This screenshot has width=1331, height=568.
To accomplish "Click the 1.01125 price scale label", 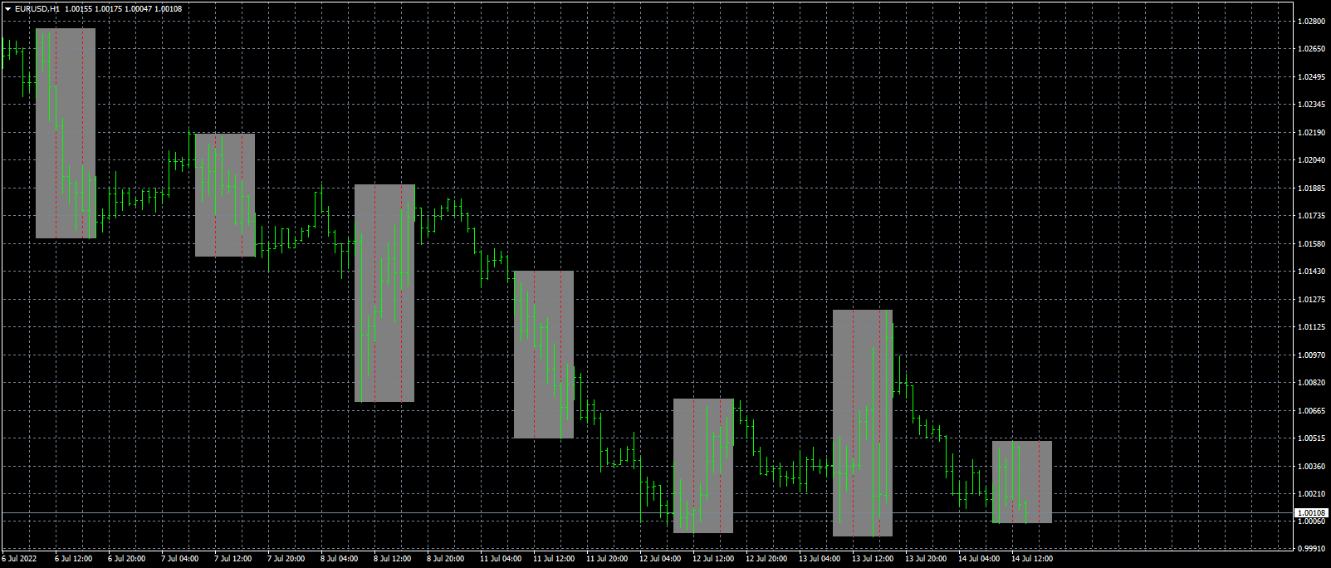I will 1312,327.
